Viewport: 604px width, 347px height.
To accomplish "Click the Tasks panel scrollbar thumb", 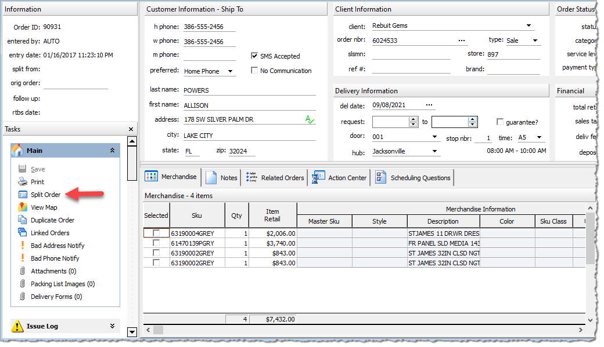I will coord(132,163).
